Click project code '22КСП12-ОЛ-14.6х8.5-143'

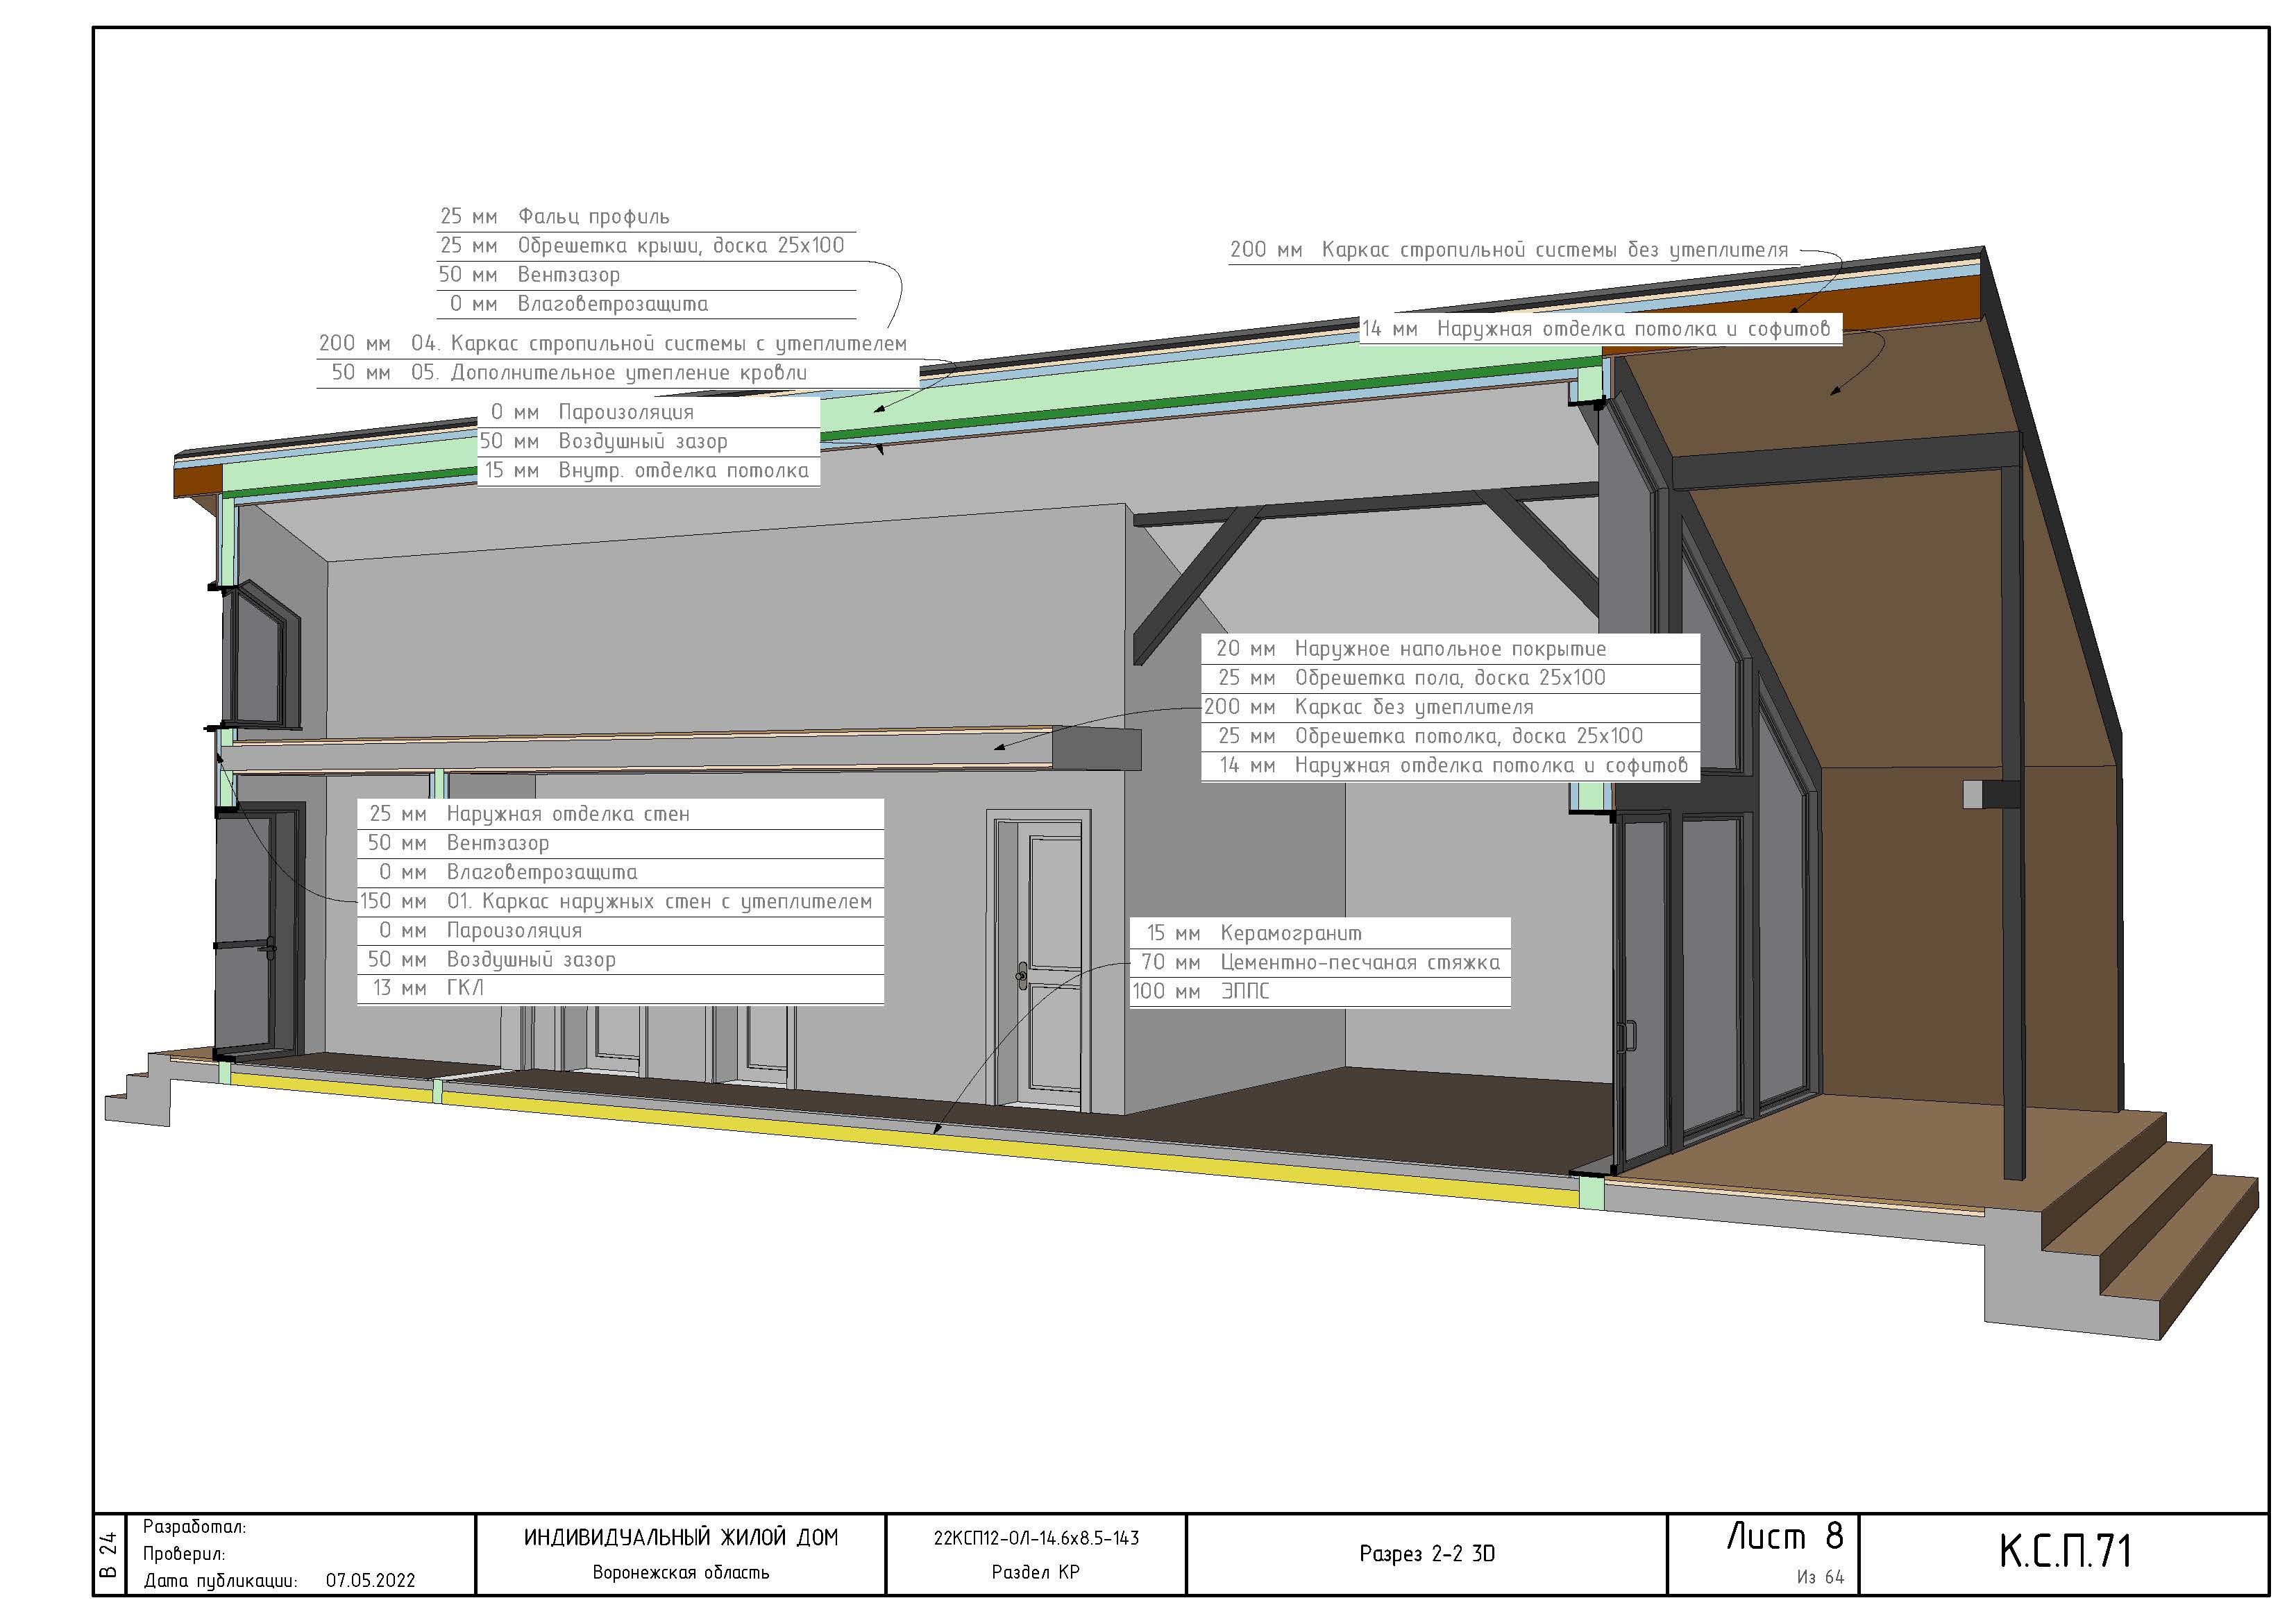pyautogui.click(x=1036, y=1539)
